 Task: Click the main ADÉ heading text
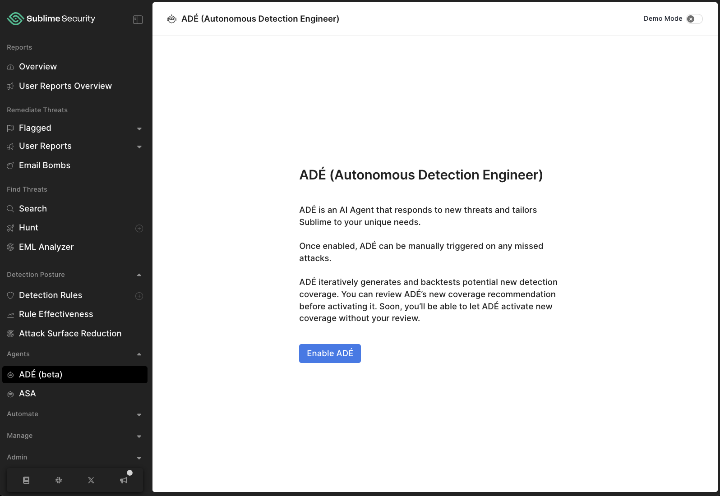point(421,175)
